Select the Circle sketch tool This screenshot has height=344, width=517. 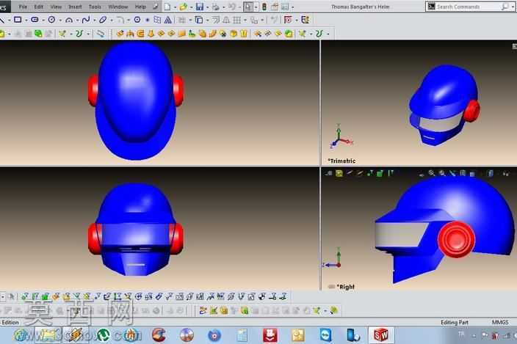click(51, 20)
